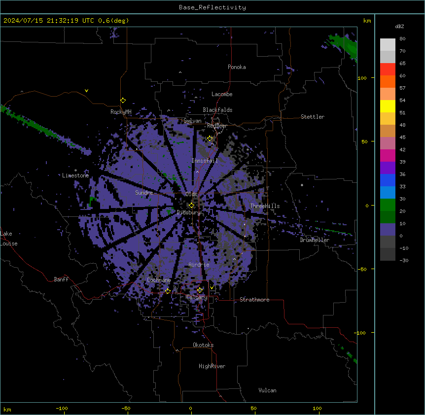The height and width of the screenshot is (415, 425).
Task: Click the RedDeer city label
Action: point(217,126)
